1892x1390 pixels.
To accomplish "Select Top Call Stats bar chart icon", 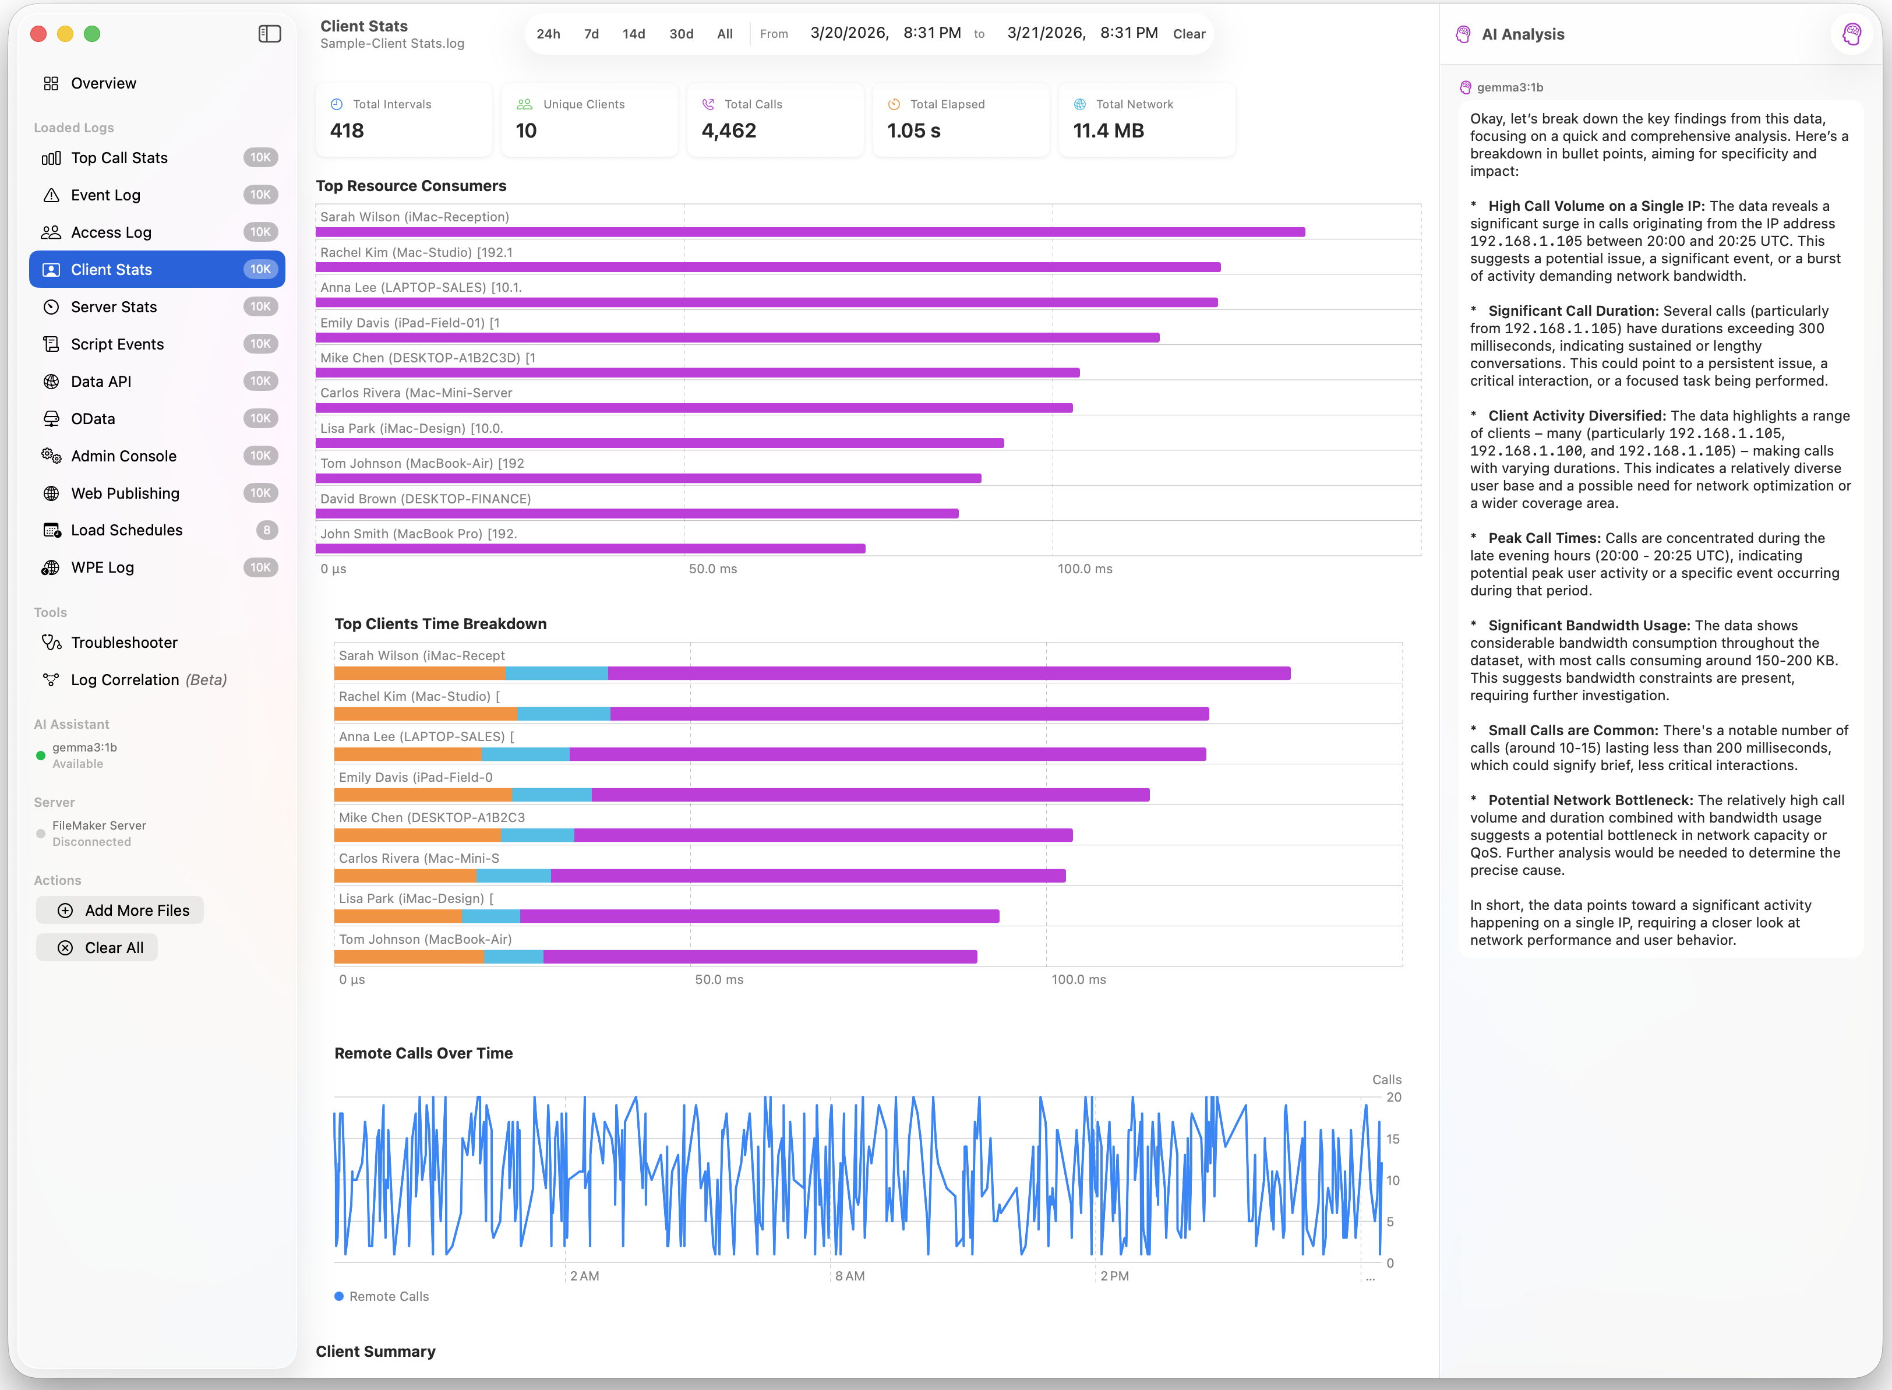I will click(51, 158).
